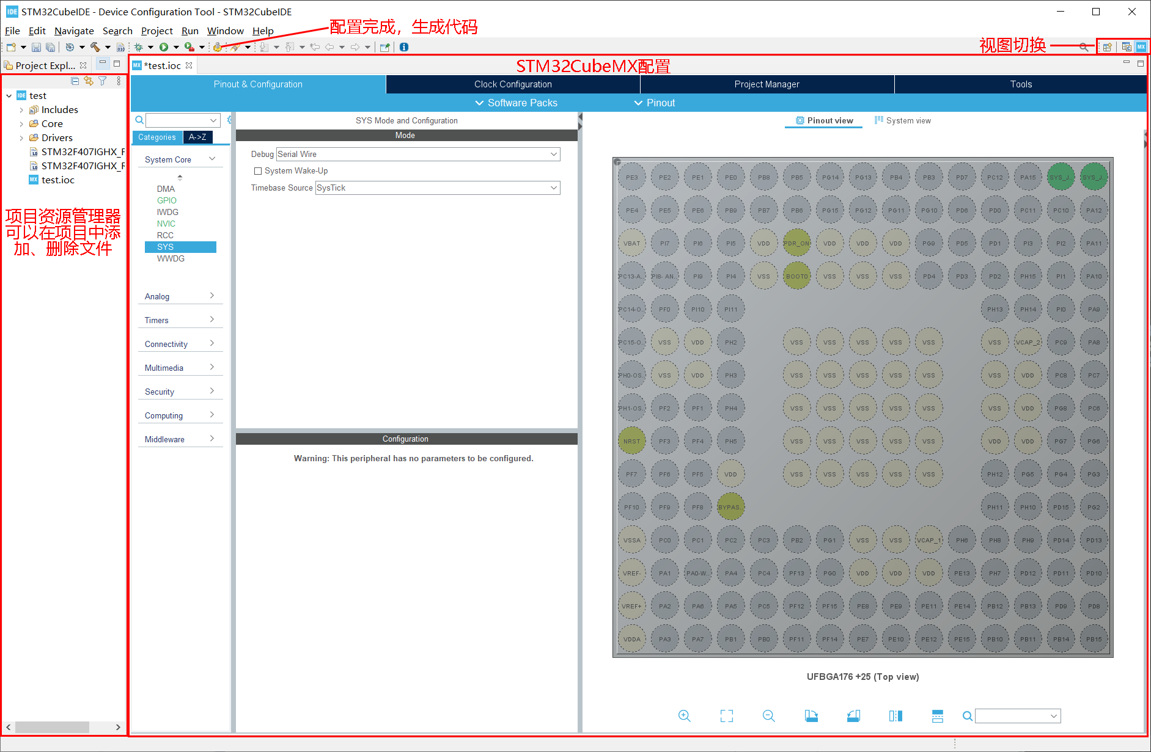Collapse the System Core category

(x=180, y=159)
